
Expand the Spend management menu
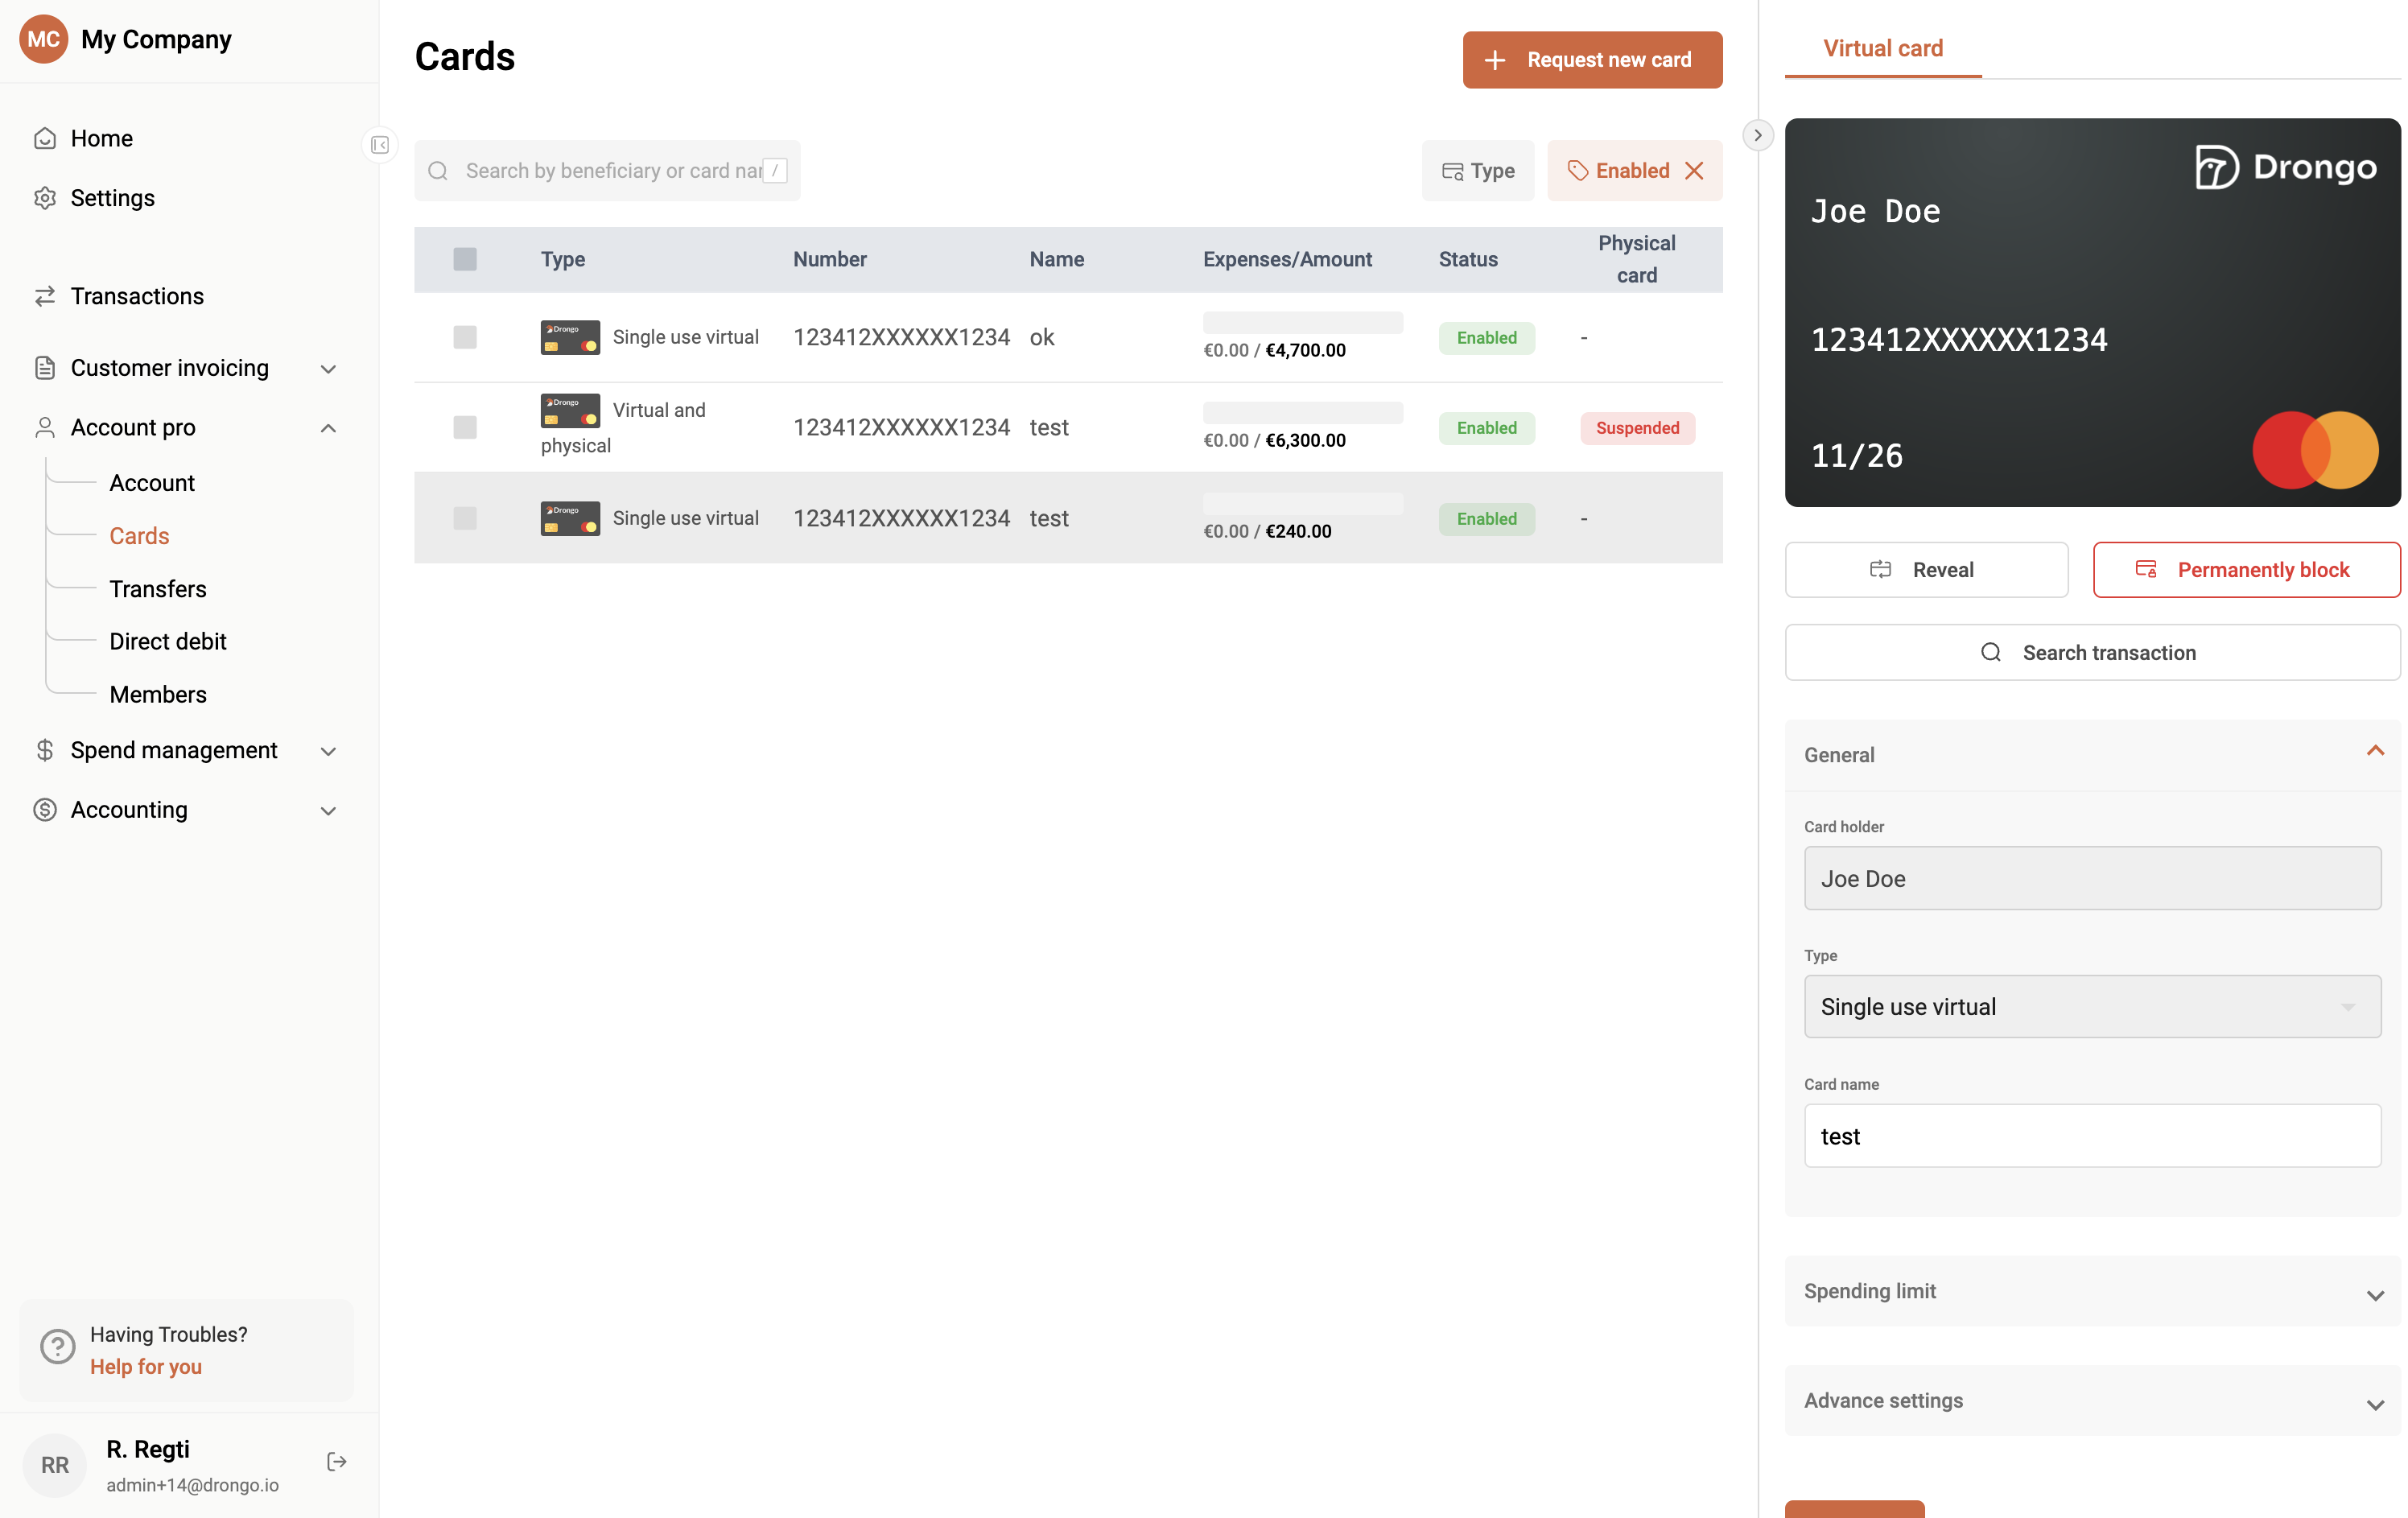pyautogui.click(x=328, y=751)
